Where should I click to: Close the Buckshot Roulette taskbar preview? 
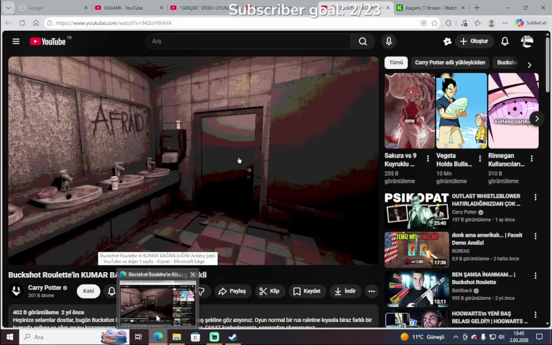click(x=193, y=275)
